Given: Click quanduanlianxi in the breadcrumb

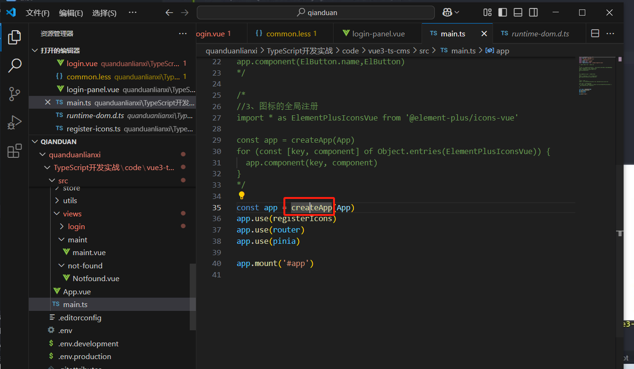Looking at the screenshot, I should pyautogui.click(x=231, y=51).
